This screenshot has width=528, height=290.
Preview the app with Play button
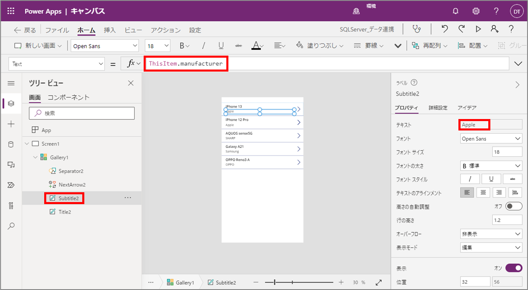coord(478,29)
